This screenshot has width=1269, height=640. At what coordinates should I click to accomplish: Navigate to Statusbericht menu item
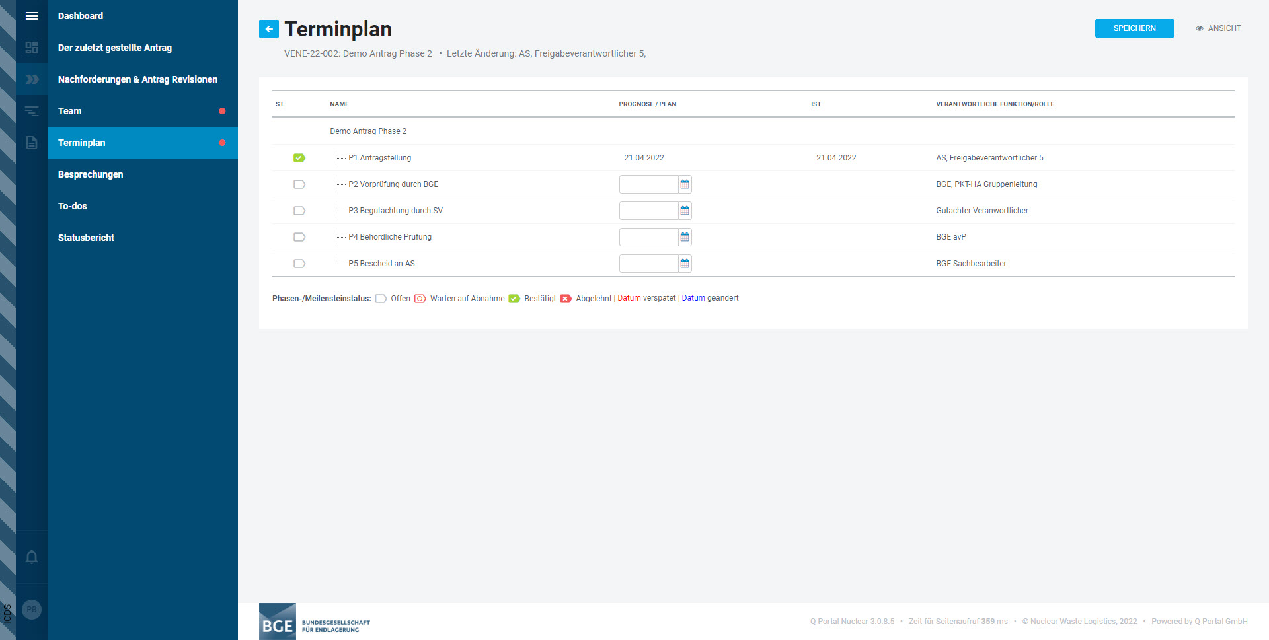[x=86, y=238]
